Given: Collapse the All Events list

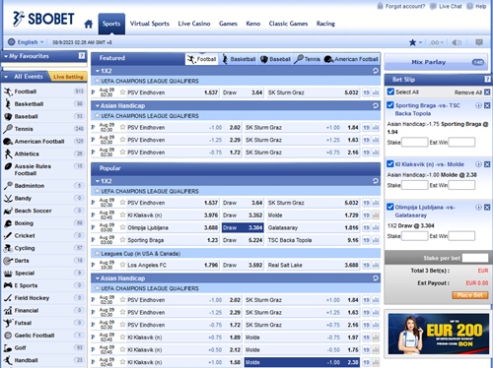Looking at the screenshot, I should (x=6, y=77).
